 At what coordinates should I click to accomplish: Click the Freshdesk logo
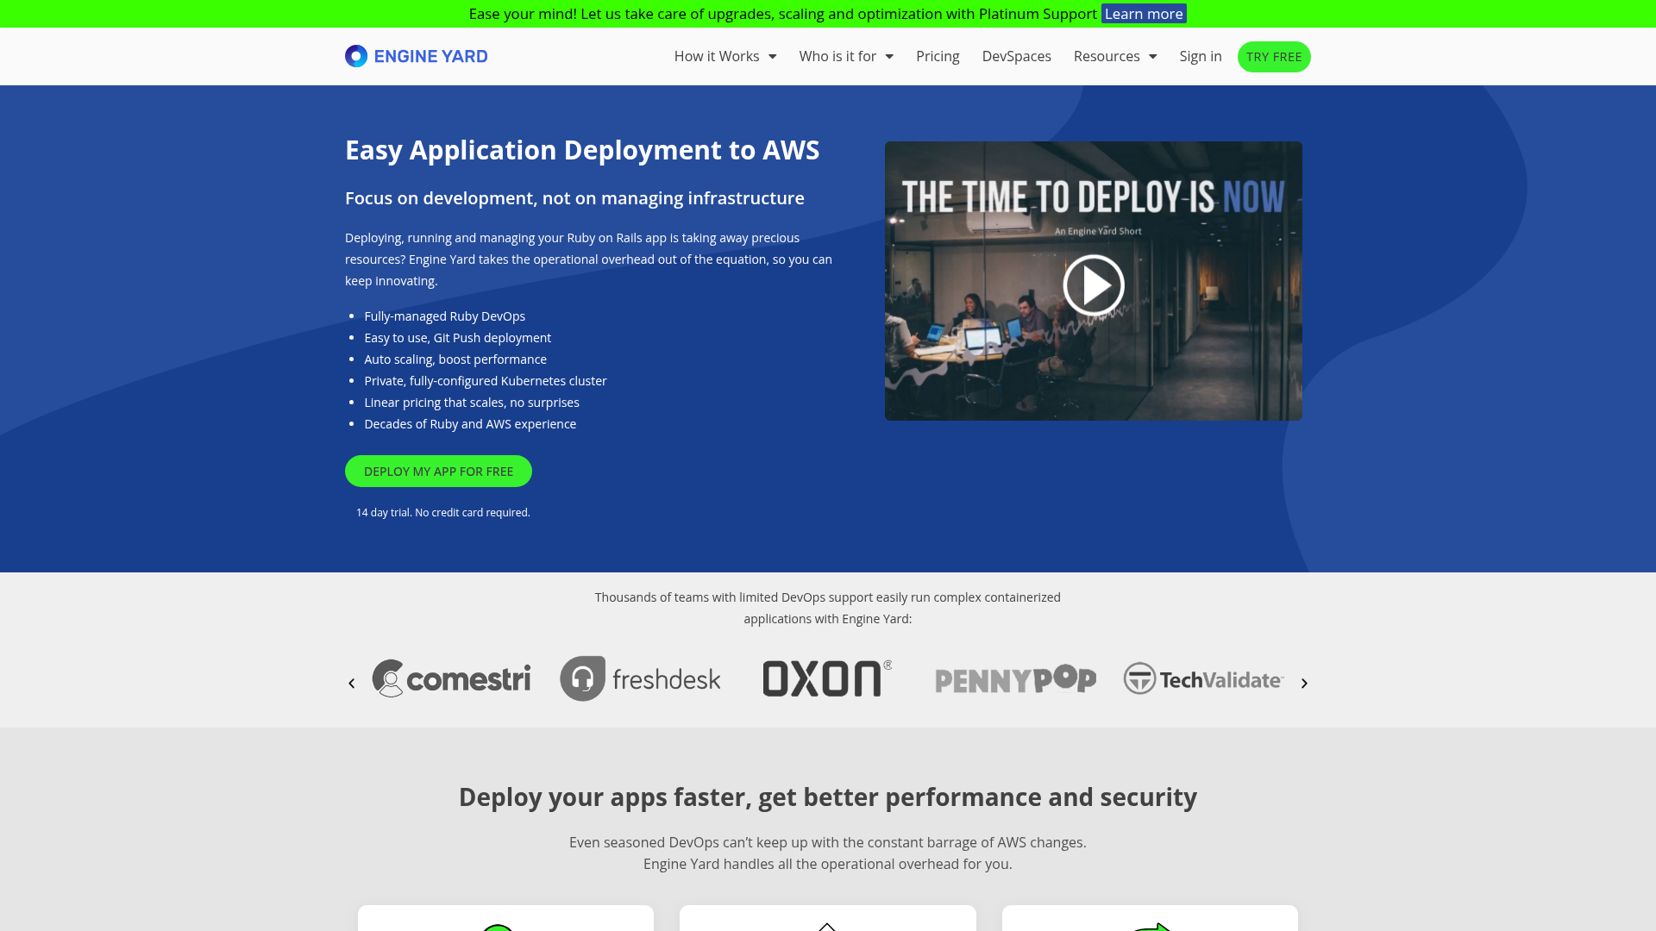(640, 678)
